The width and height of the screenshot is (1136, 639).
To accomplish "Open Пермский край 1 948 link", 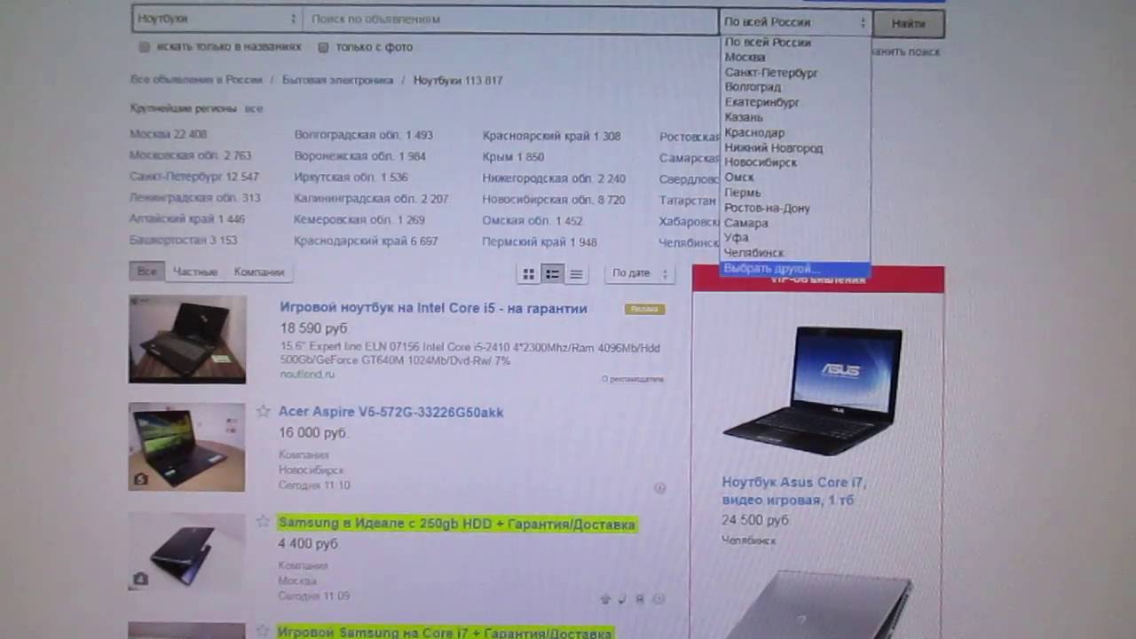I will (539, 242).
